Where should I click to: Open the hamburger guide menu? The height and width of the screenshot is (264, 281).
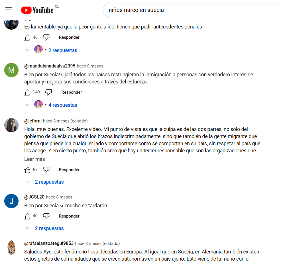9,10
